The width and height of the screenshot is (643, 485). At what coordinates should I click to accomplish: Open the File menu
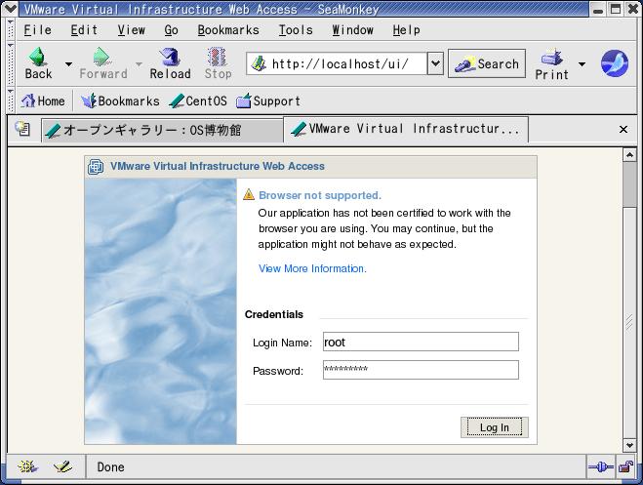point(37,30)
